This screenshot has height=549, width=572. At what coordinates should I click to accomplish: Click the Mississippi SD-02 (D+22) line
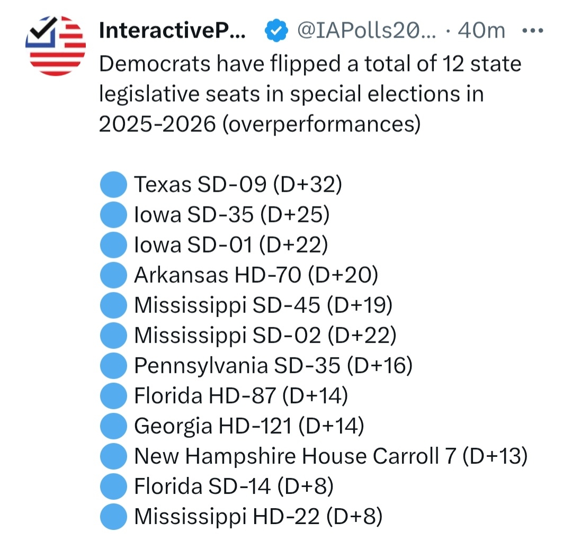click(x=265, y=336)
